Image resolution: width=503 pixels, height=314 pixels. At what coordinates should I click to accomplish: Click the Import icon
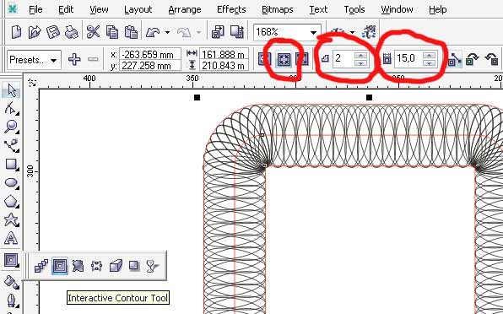tap(218, 32)
